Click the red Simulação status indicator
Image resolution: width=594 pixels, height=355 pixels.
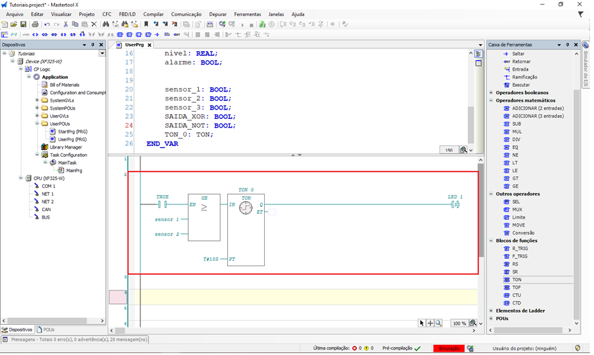[x=448, y=348]
